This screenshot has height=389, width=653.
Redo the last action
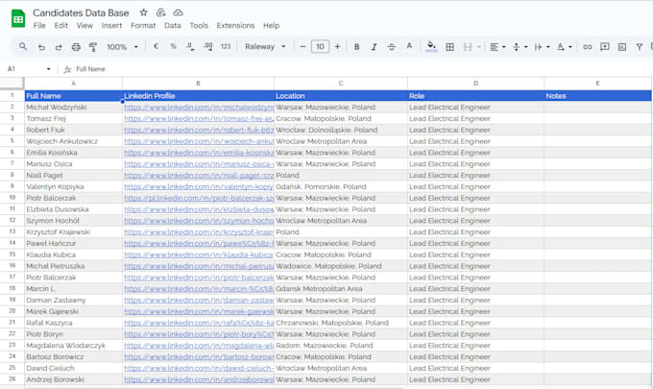pyautogui.click(x=59, y=47)
